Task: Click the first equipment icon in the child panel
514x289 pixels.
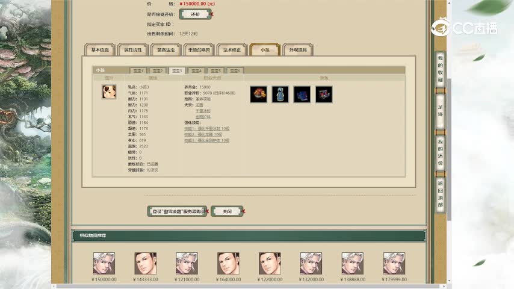Action: 258,95
